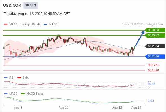The height and width of the screenshot is (112, 166).
Task: Click the MA 20 + Bollinger Bands legend swatch
Action: (6, 24)
